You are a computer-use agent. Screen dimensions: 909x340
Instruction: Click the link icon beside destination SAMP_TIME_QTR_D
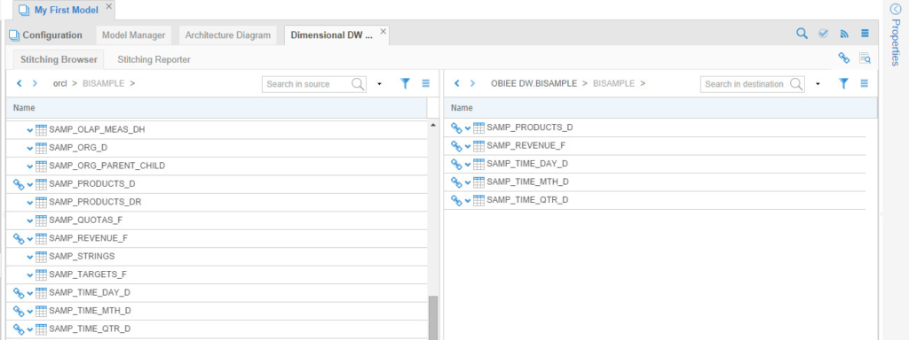coord(457,201)
